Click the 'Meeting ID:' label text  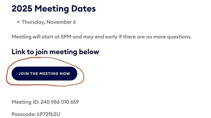[x=25, y=102]
